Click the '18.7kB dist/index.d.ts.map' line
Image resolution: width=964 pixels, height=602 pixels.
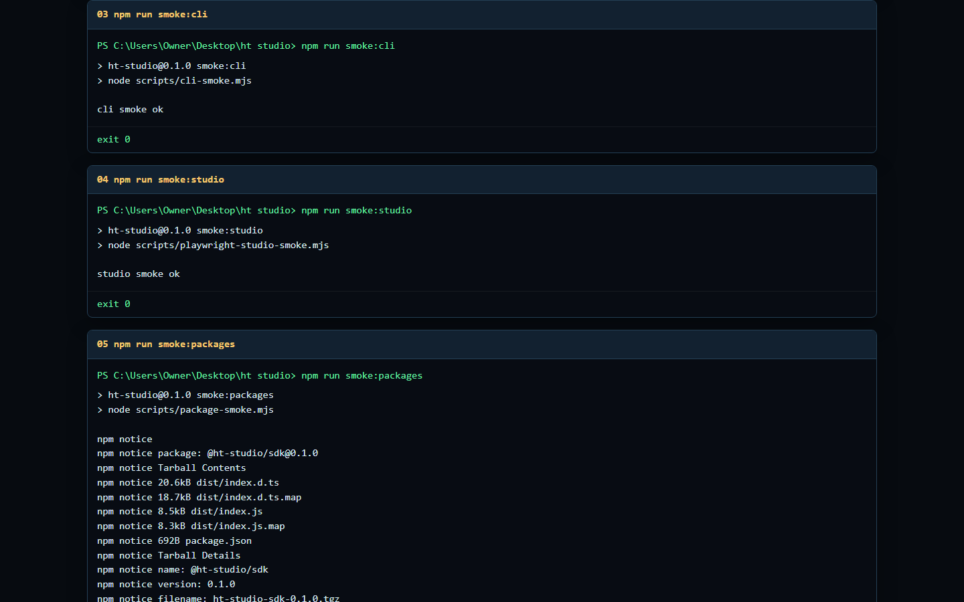199,497
